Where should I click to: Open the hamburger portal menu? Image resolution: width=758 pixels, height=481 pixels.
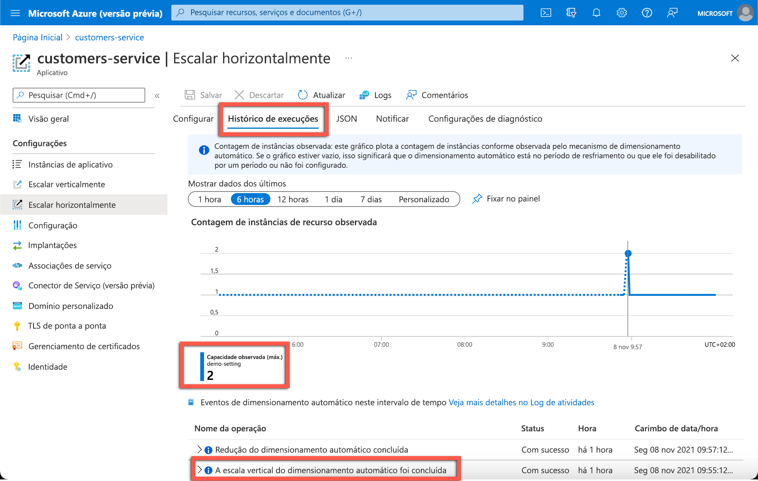click(15, 13)
